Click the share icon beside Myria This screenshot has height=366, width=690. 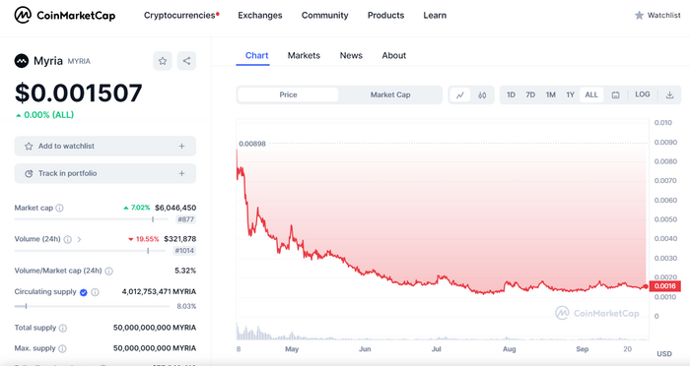pos(186,61)
